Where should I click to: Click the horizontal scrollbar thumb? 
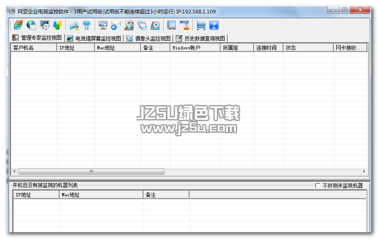pyautogui.click(x=91, y=171)
